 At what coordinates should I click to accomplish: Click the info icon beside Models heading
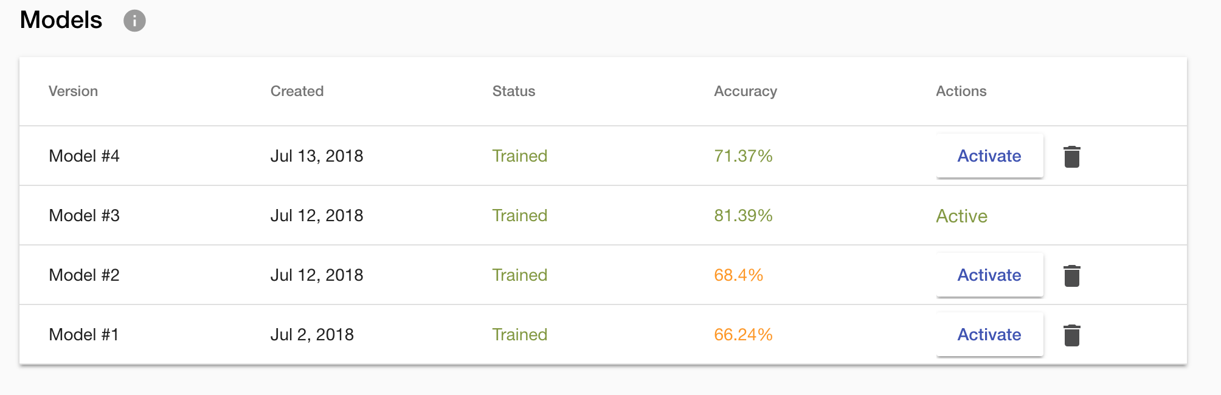pyautogui.click(x=134, y=21)
